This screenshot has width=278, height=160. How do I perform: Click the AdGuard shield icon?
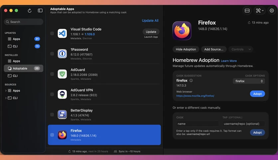click(x=62, y=74)
